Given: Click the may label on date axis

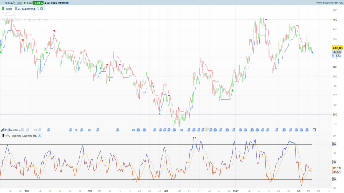Looking at the screenshot, I should click(x=235, y=191).
